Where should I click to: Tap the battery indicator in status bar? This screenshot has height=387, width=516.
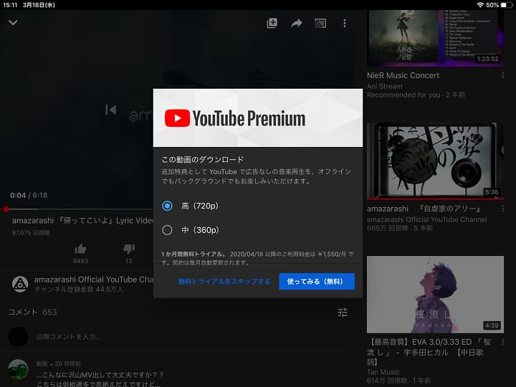pyautogui.click(x=507, y=5)
